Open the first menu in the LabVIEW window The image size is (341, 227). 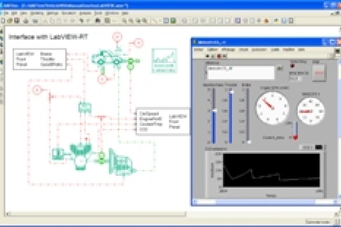coord(199,50)
